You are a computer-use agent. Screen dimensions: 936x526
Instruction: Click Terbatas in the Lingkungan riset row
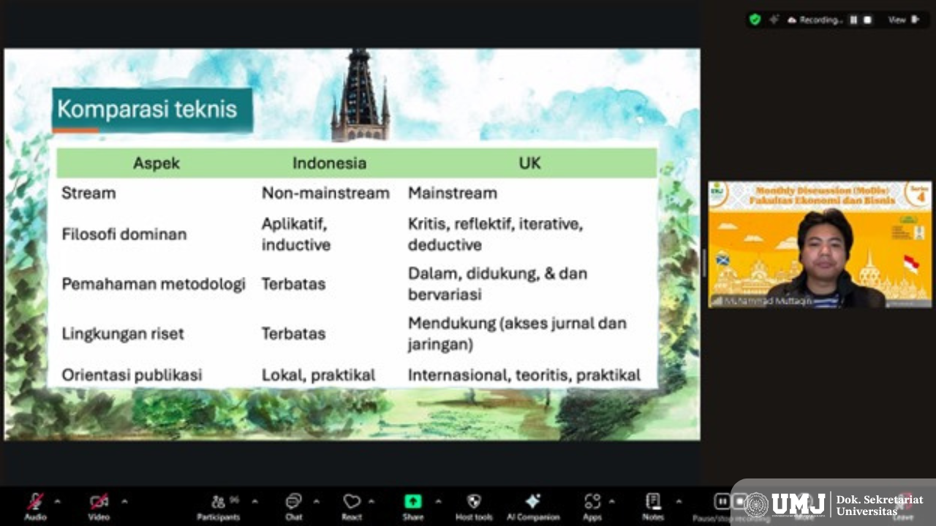[x=294, y=333]
